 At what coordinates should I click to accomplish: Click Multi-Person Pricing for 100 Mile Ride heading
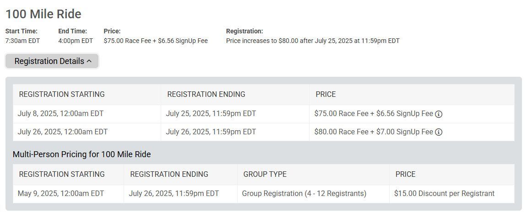pos(81,154)
